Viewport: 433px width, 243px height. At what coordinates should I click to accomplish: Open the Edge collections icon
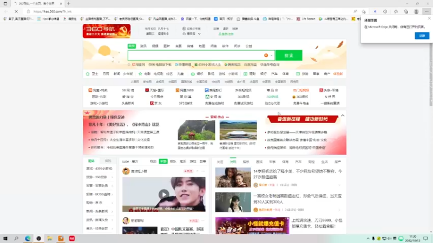click(405, 11)
